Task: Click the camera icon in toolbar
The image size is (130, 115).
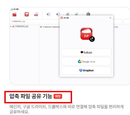Action: [x=88, y=14]
